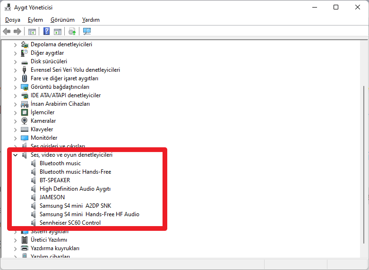The width and height of the screenshot is (369, 270).
Task: Click the speaker icon next to JAMESON
Action: point(34,197)
